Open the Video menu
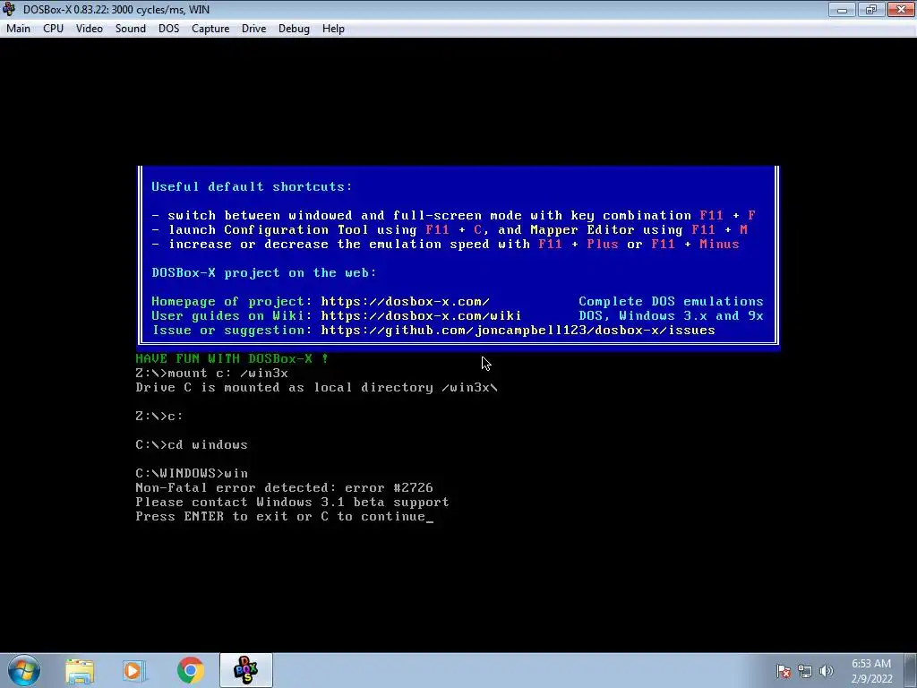917x688 pixels. pyautogui.click(x=90, y=29)
